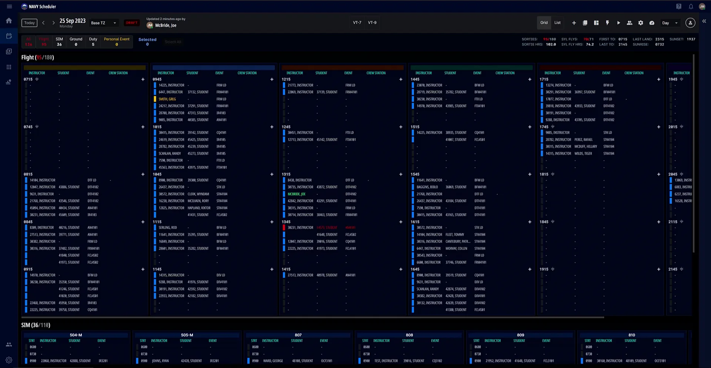Click the lightning bolt icon
Screen dimensions: 711x368
pyautogui.click(x=607, y=23)
